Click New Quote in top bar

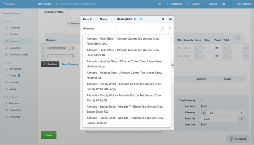(x=45, y=4)
